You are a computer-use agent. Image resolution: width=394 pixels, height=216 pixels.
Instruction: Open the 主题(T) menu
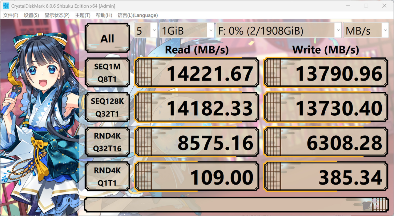(x=83, y=15)
